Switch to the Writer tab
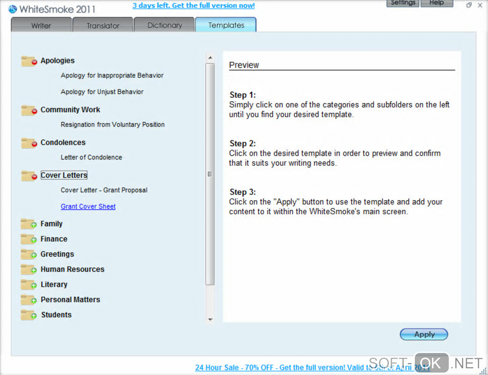 (x=41, y=25)
